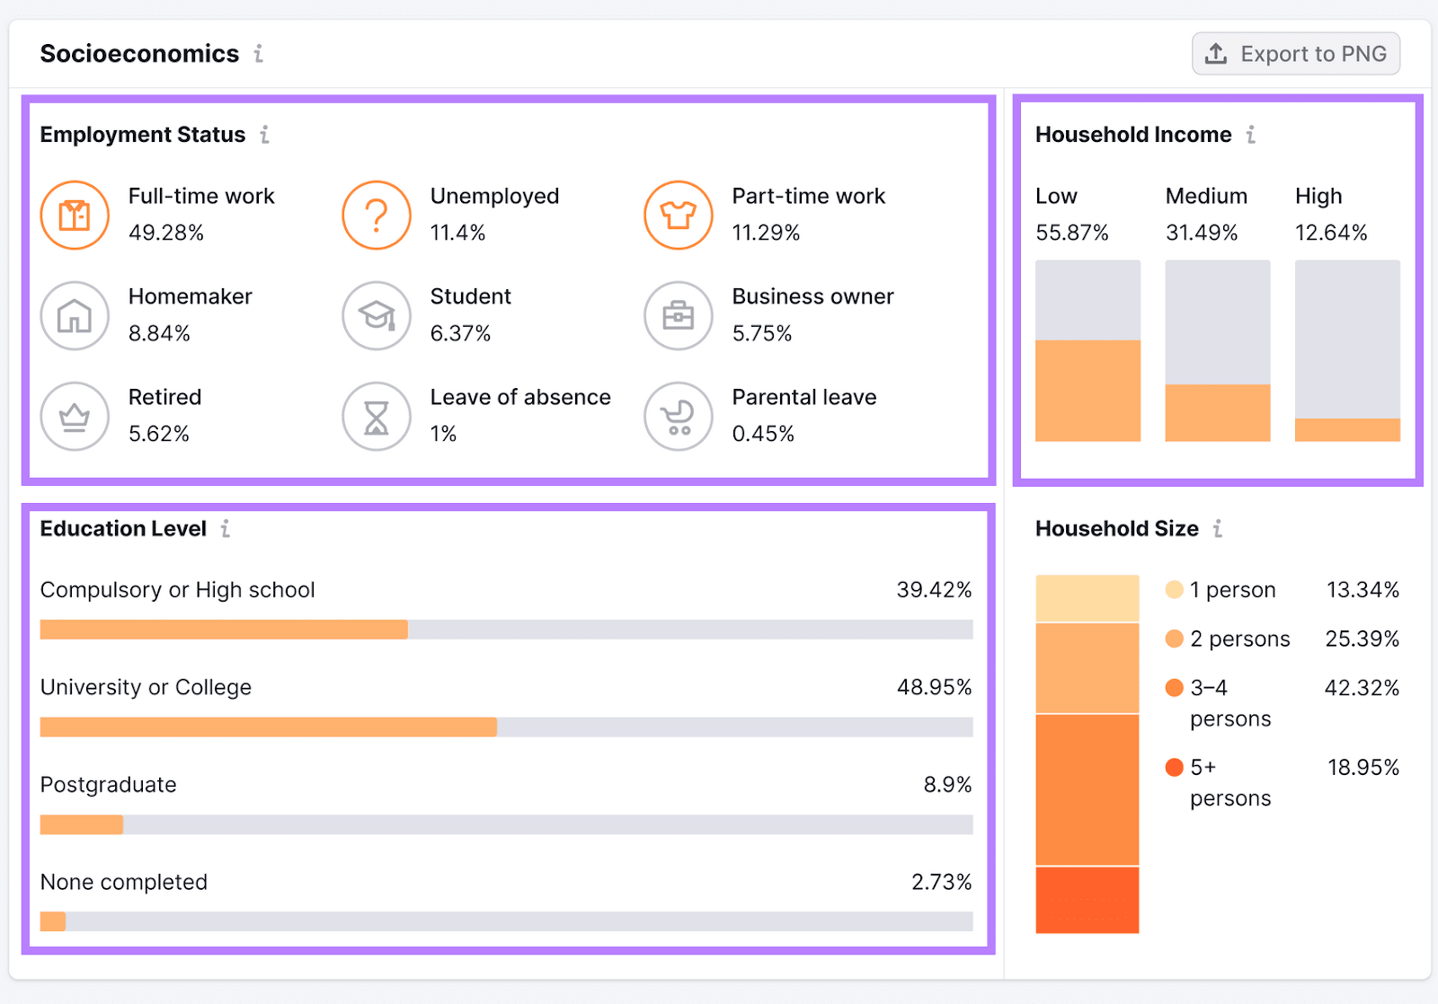Click the Retired crown icon
The image size is (1438, 1004).
click(75, 417)
